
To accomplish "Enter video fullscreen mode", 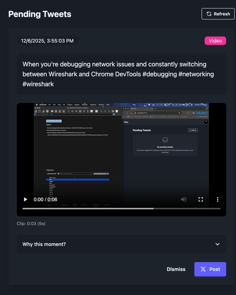I will pos(201,199).
